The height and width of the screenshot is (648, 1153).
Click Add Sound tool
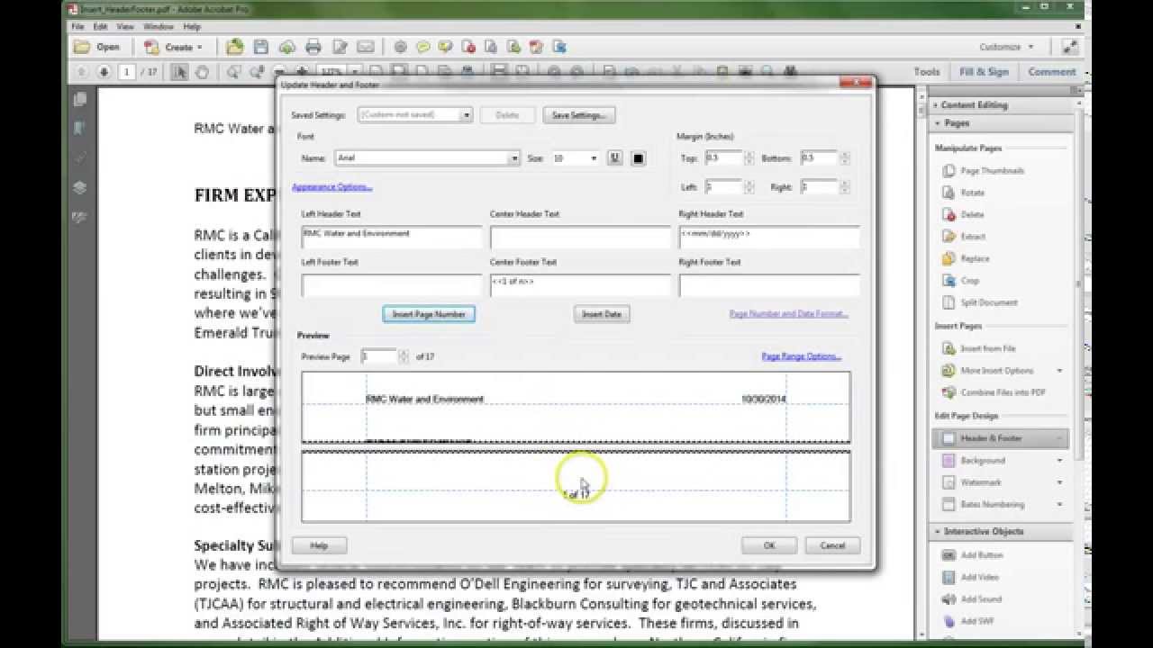coord(972,599)
